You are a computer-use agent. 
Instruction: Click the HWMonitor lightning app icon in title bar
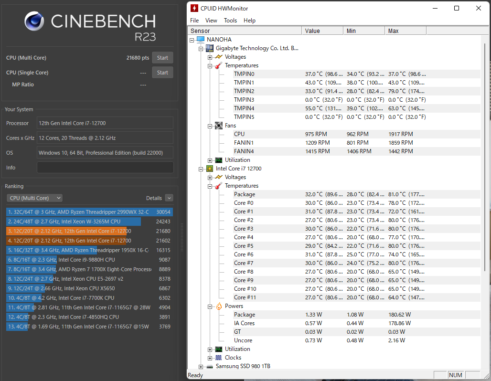point(194,8)
